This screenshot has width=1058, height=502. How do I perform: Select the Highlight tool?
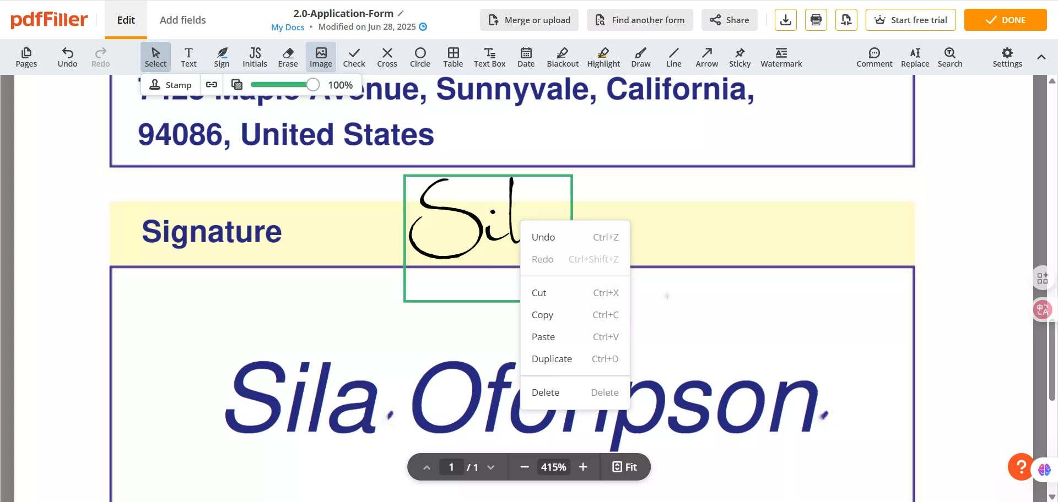click(603, 57)
